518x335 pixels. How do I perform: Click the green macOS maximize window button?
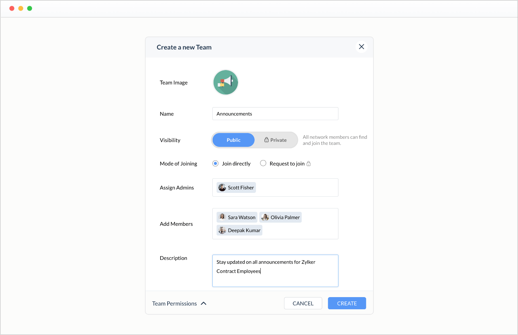point(29,8)
